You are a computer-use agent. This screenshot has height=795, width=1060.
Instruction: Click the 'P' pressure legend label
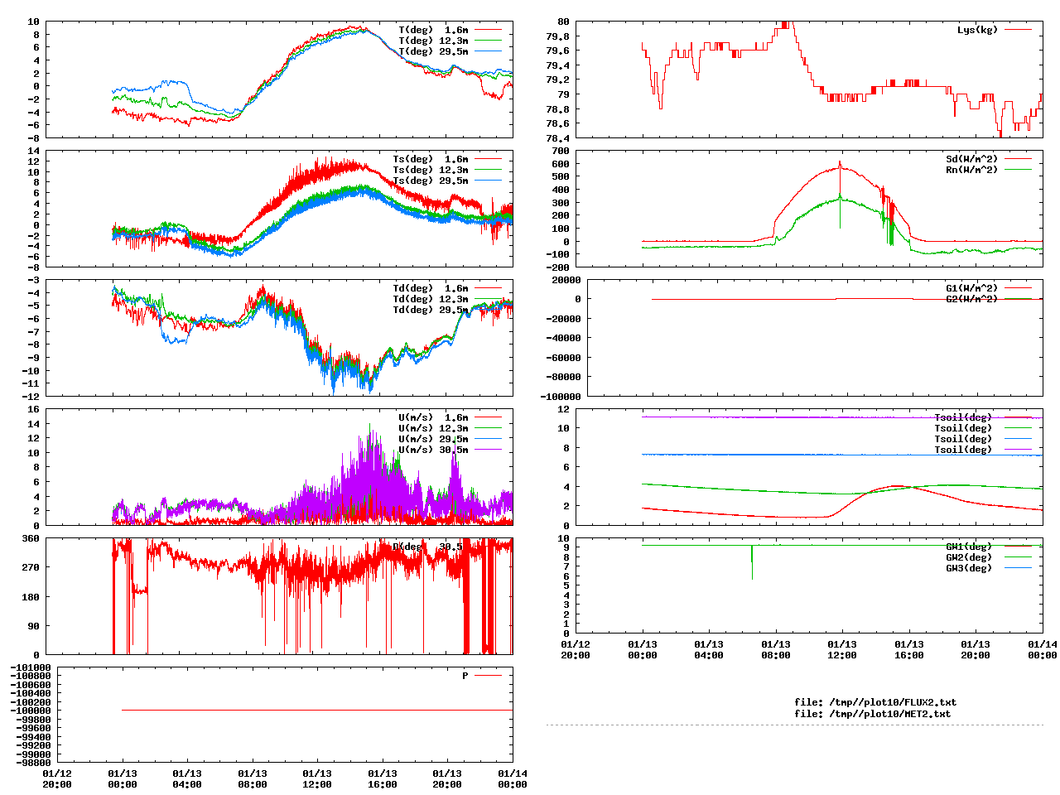click(x=465, y=676)
